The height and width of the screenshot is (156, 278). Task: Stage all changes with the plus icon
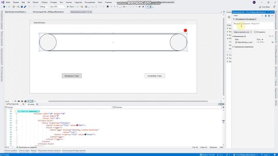[270, 36]
